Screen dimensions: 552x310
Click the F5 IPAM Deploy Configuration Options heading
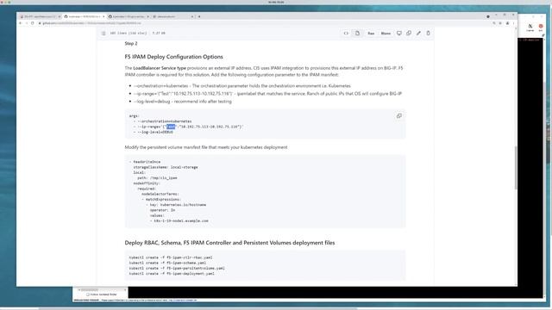(173, 57)
